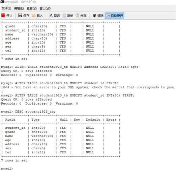
Task: Click the 'Field' column header
Action: tap(10, 120)
